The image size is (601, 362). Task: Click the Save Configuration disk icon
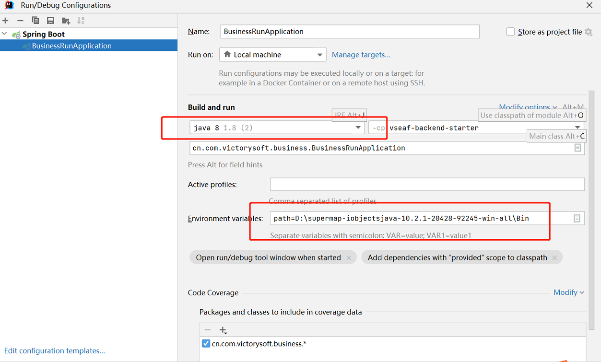[x=50, y=21]
